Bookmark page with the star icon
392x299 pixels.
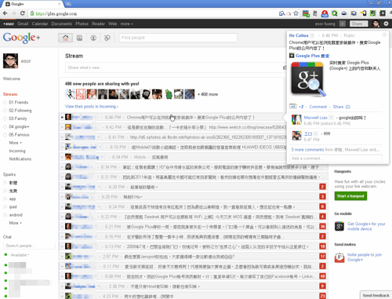click(296, 13)
